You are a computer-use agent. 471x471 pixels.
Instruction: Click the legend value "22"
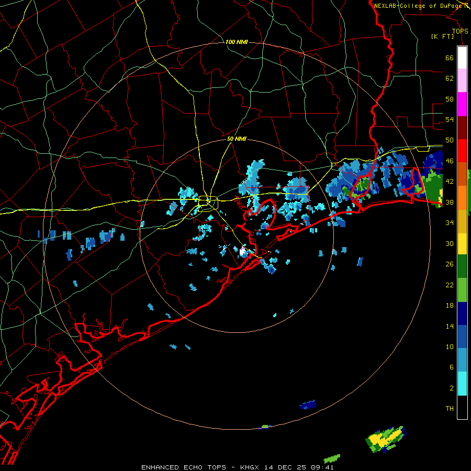click(450, 285)
